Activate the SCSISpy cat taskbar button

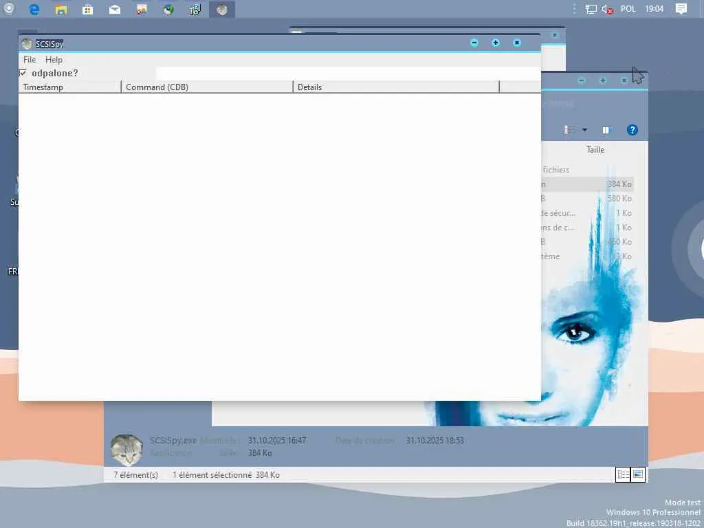click(x=222, y=10)
